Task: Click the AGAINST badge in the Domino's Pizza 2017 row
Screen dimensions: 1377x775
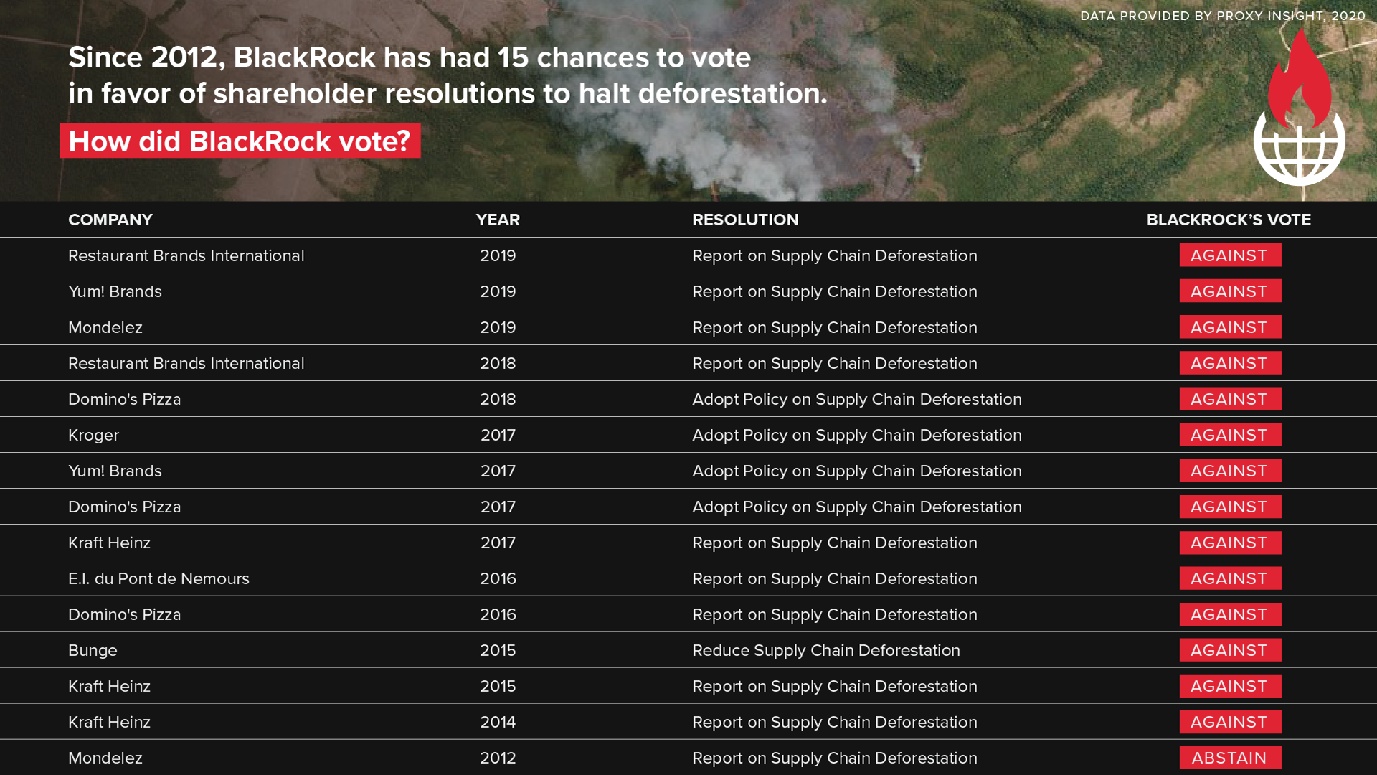Action: 1230,507
